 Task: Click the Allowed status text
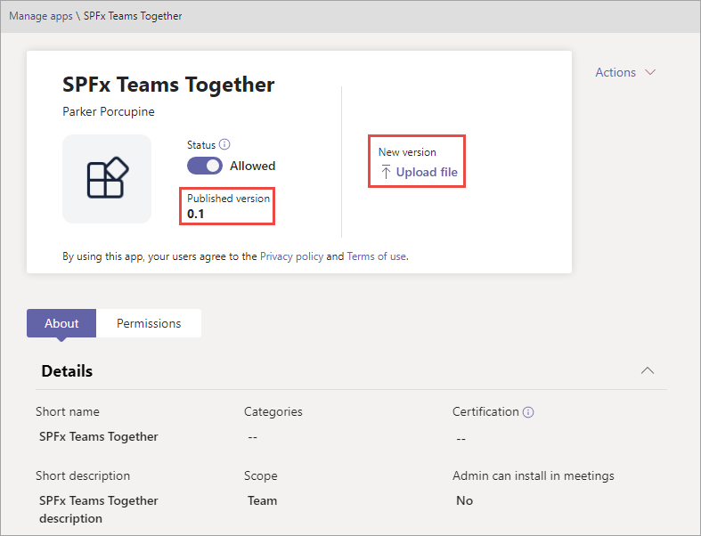(x=253, y=166)
